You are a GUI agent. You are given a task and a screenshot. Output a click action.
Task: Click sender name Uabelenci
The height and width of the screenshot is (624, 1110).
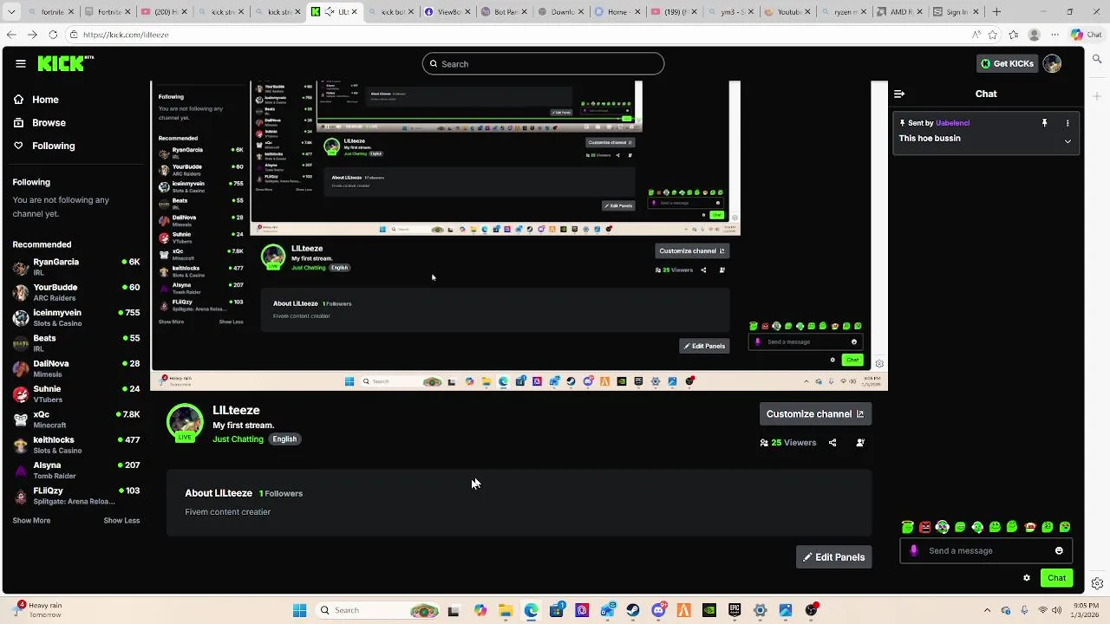(x=952, y=123)
